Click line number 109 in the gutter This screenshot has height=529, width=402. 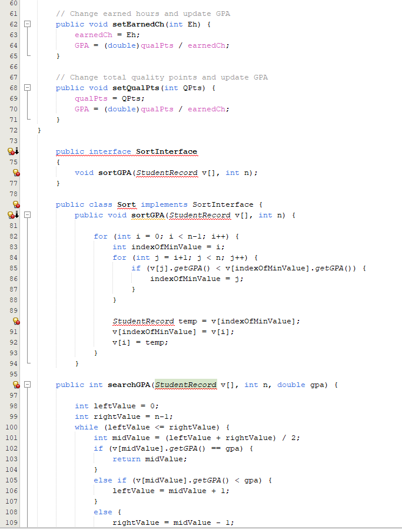point(11,523)
